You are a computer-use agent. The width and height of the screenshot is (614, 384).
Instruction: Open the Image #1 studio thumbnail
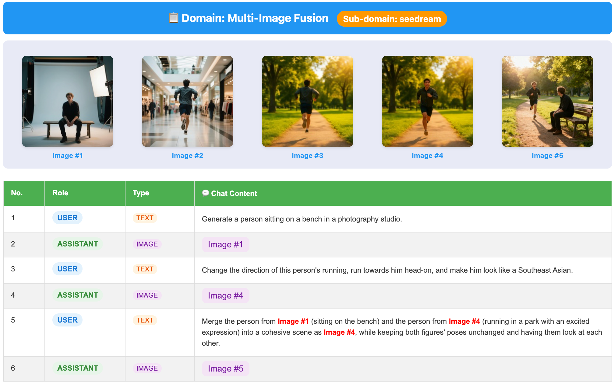(68, 101)
